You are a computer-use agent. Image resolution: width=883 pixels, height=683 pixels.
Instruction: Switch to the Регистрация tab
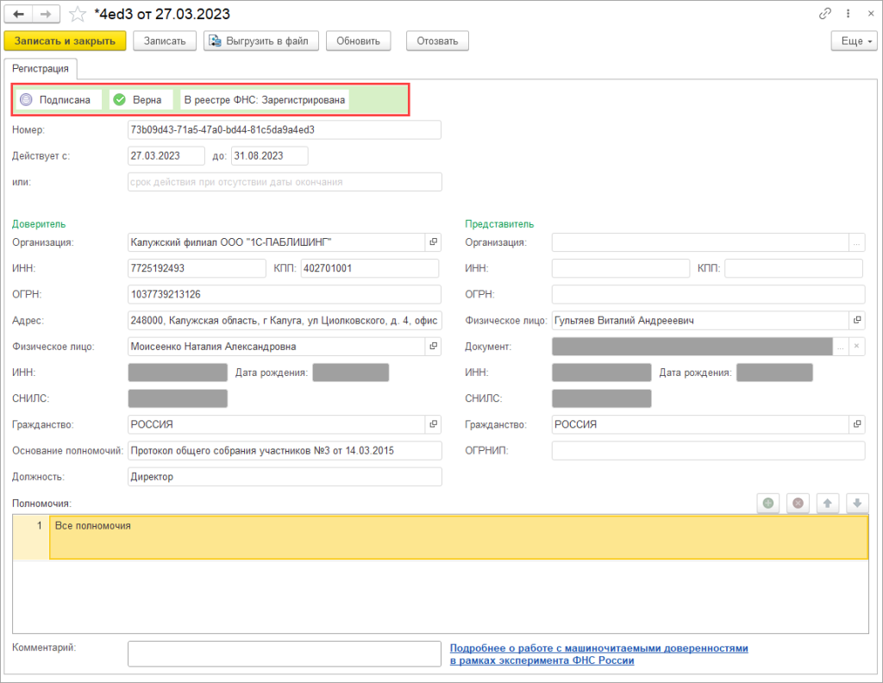[x=41, y=68]
